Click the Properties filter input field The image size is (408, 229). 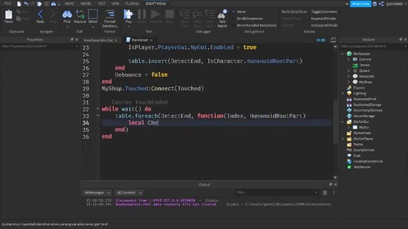pyautogui.click(x=40, y=46)
